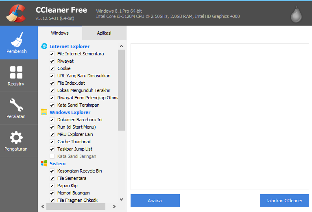Screen dimensions: 312x212
Task: Open the Registry section
Action: coord(19,76)
